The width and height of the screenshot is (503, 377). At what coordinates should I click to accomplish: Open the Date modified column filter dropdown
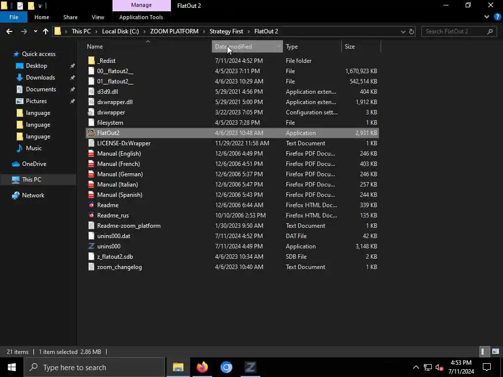pyautogui.click(x=278, y=47)
